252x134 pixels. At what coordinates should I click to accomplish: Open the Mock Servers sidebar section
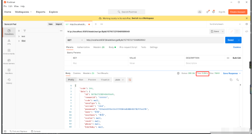click(9, 62)
